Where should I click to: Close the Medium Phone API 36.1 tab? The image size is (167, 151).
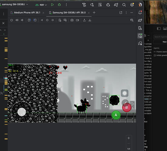(43, 13)
